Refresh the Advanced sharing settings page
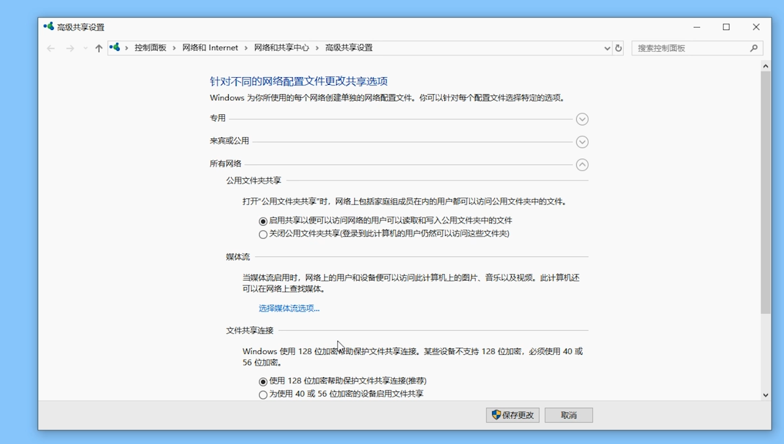Viewport: 784px width, 444px height. pyautogui.click(x=618, y=48)
